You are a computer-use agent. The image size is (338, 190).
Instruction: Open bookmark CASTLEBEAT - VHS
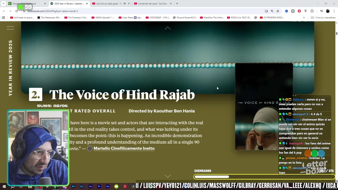[157, 18]
